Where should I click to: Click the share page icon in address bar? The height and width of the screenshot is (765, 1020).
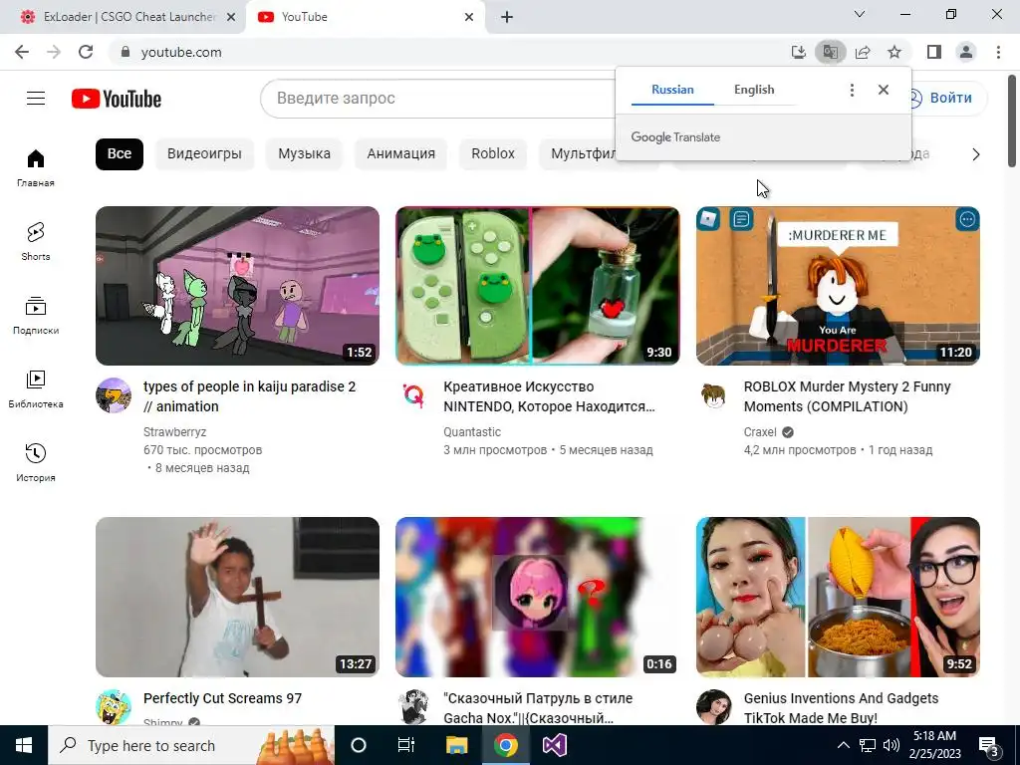coord(863,52)
